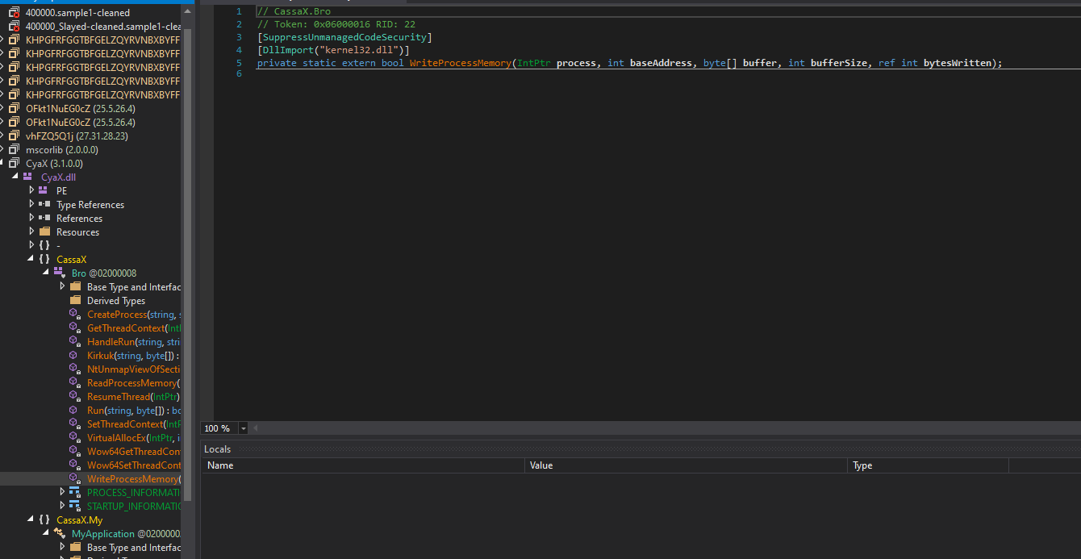The image size is (1081, 559).
Task: Expand the References node
Action: (x=31, y=219)
